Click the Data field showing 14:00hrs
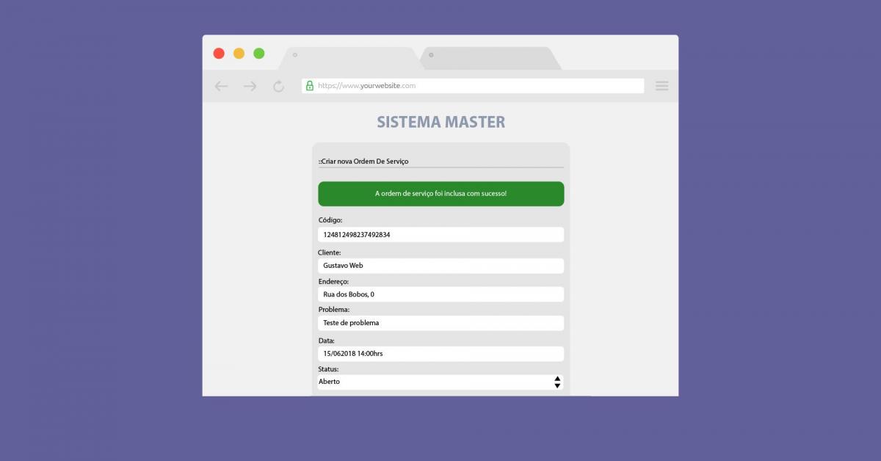The height and width of the screenshot is (461, 881). pos(440,354)
